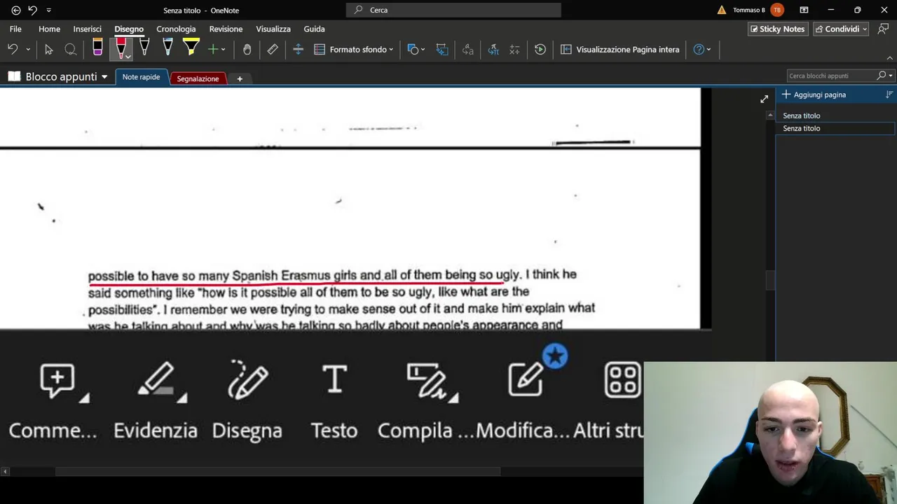Switch to the Inserisci tab

point(87,29)
